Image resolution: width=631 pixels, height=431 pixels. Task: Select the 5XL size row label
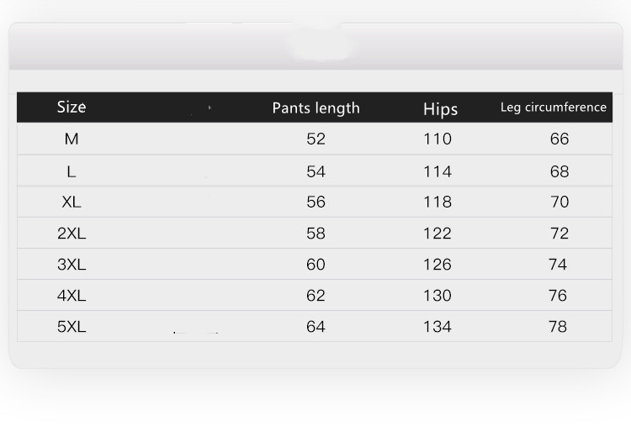click(72, 327)
